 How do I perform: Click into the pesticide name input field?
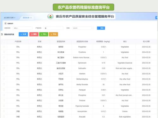[x=22, y=28]
